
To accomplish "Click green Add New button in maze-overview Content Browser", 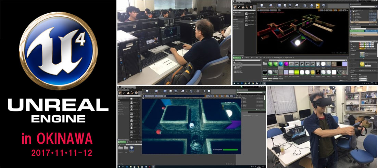I will 237,58.
